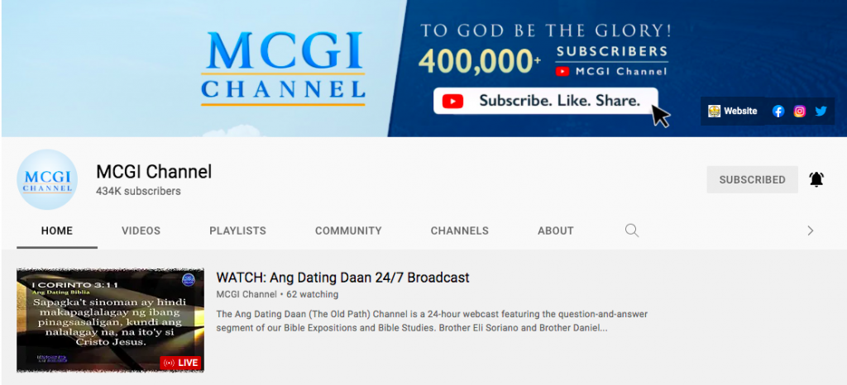Click the red LIVE badge on thumbnail
The image size is (847, 385).
coord(181,363)
